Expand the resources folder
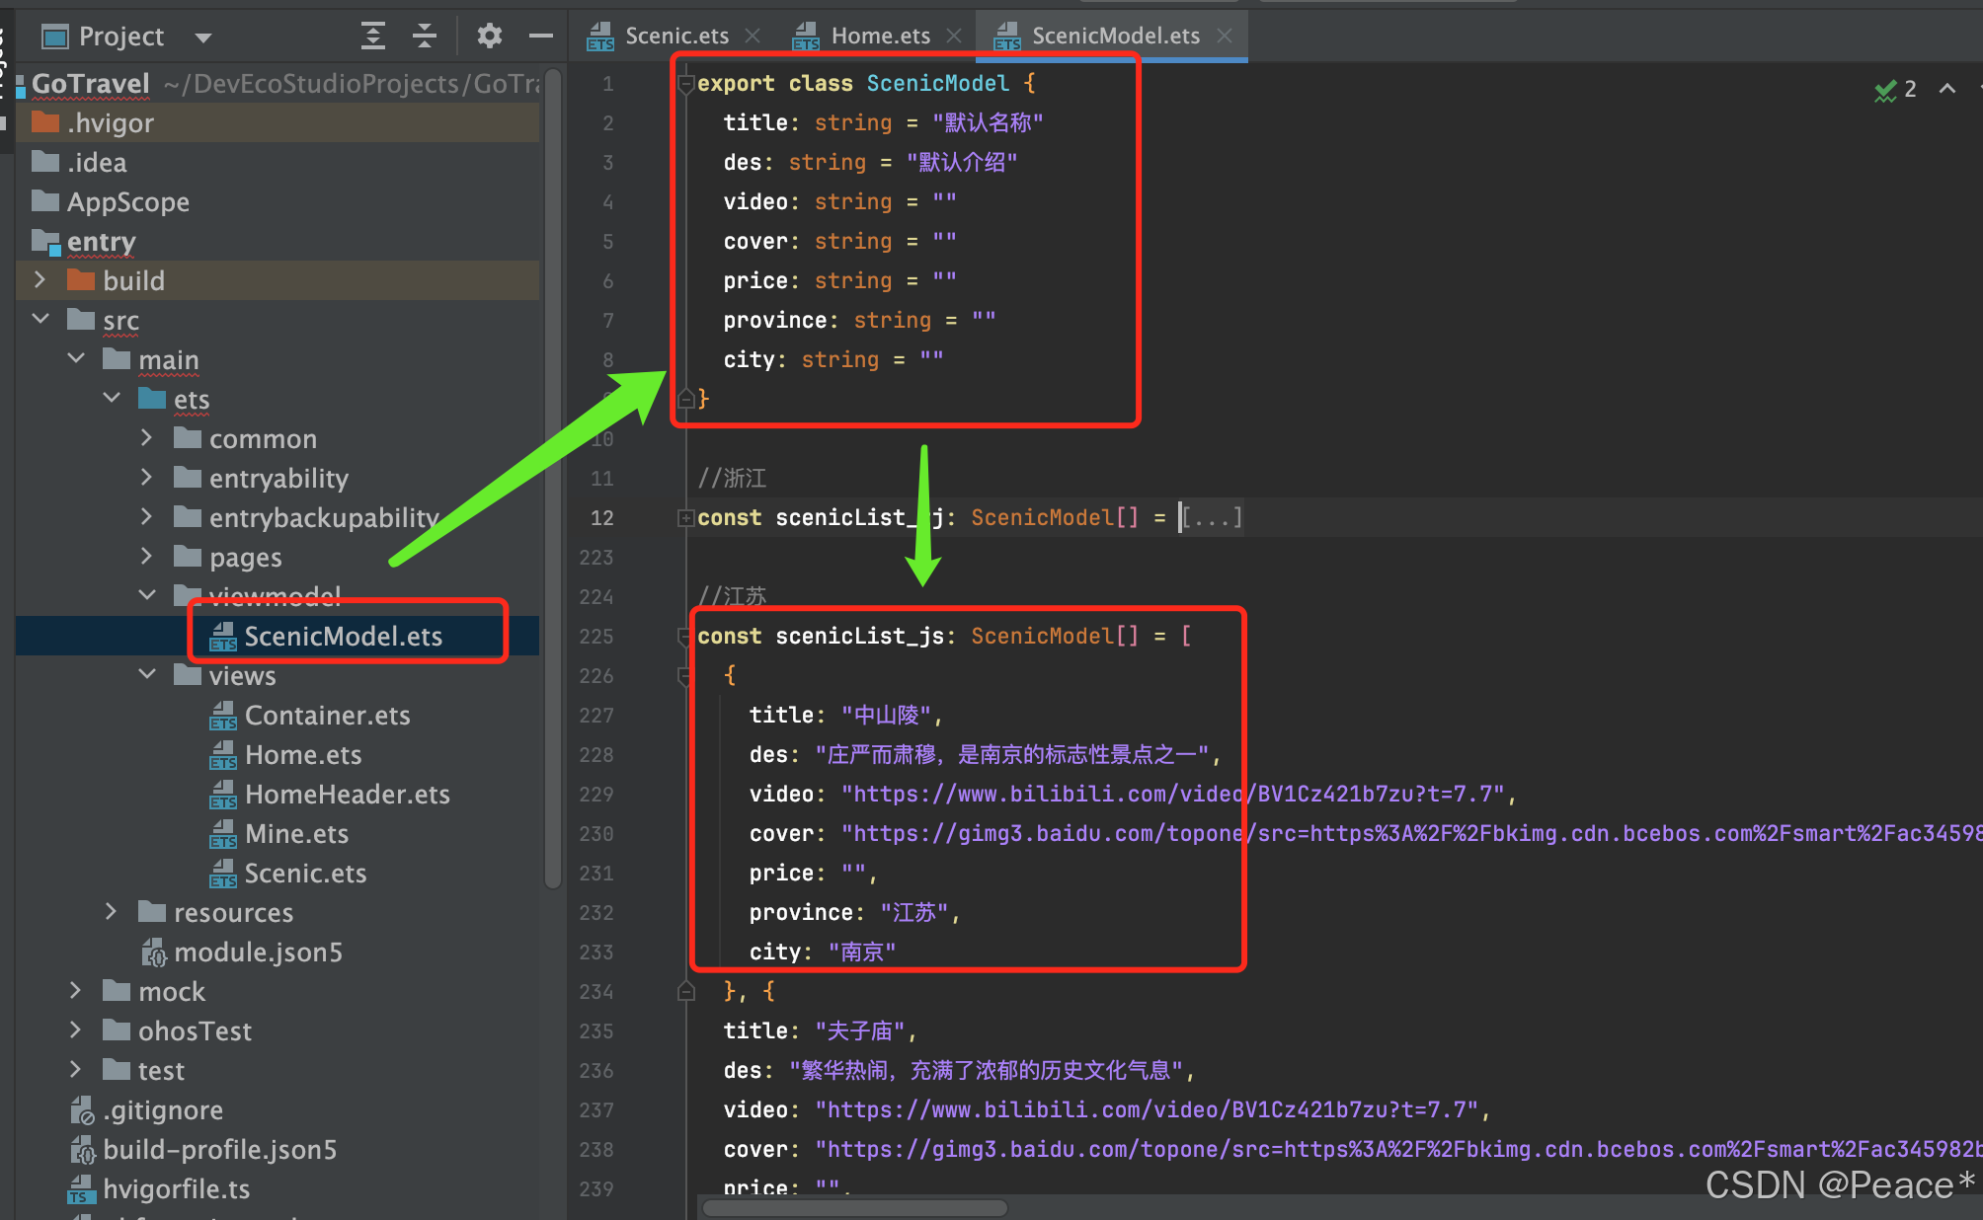 (112, 912)
